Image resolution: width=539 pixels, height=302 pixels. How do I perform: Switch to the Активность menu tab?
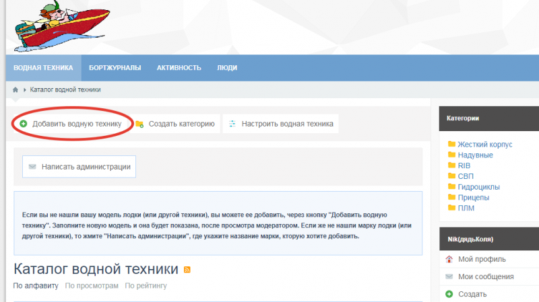(179, 68)
